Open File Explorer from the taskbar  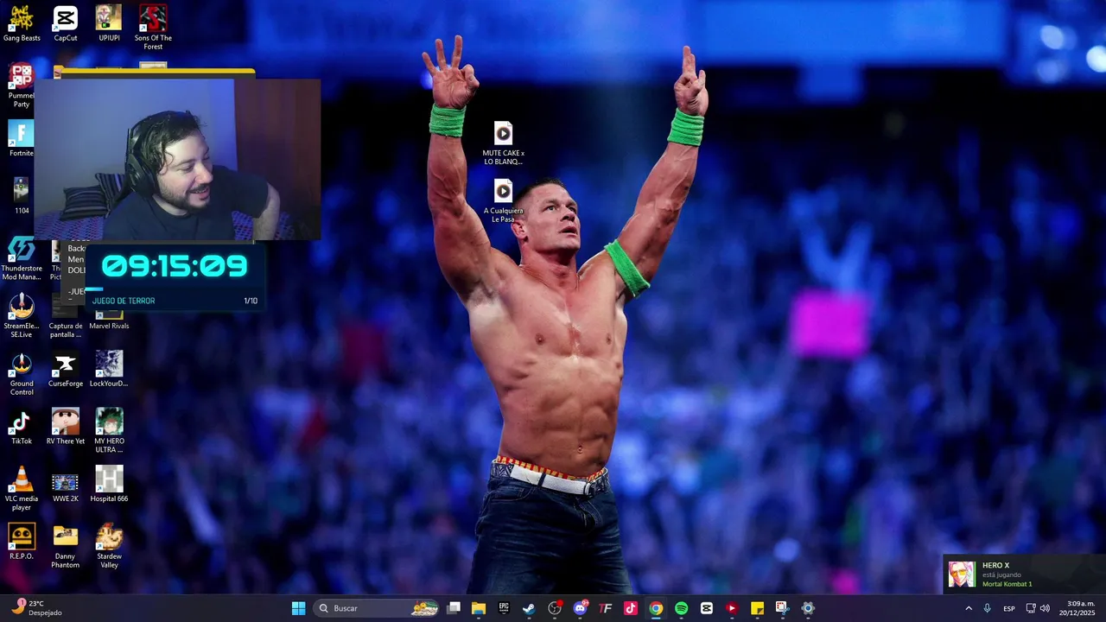(479, 608)
